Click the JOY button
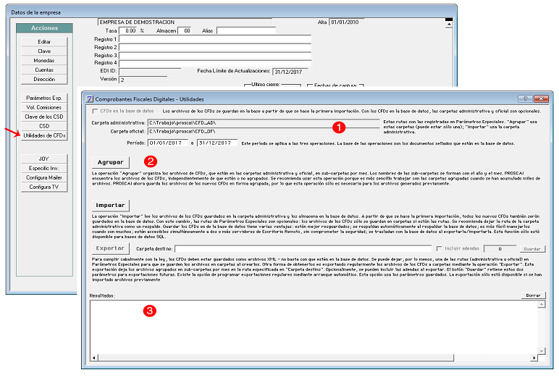Screen dimensions: 559x383 click(x=44, y=159)
